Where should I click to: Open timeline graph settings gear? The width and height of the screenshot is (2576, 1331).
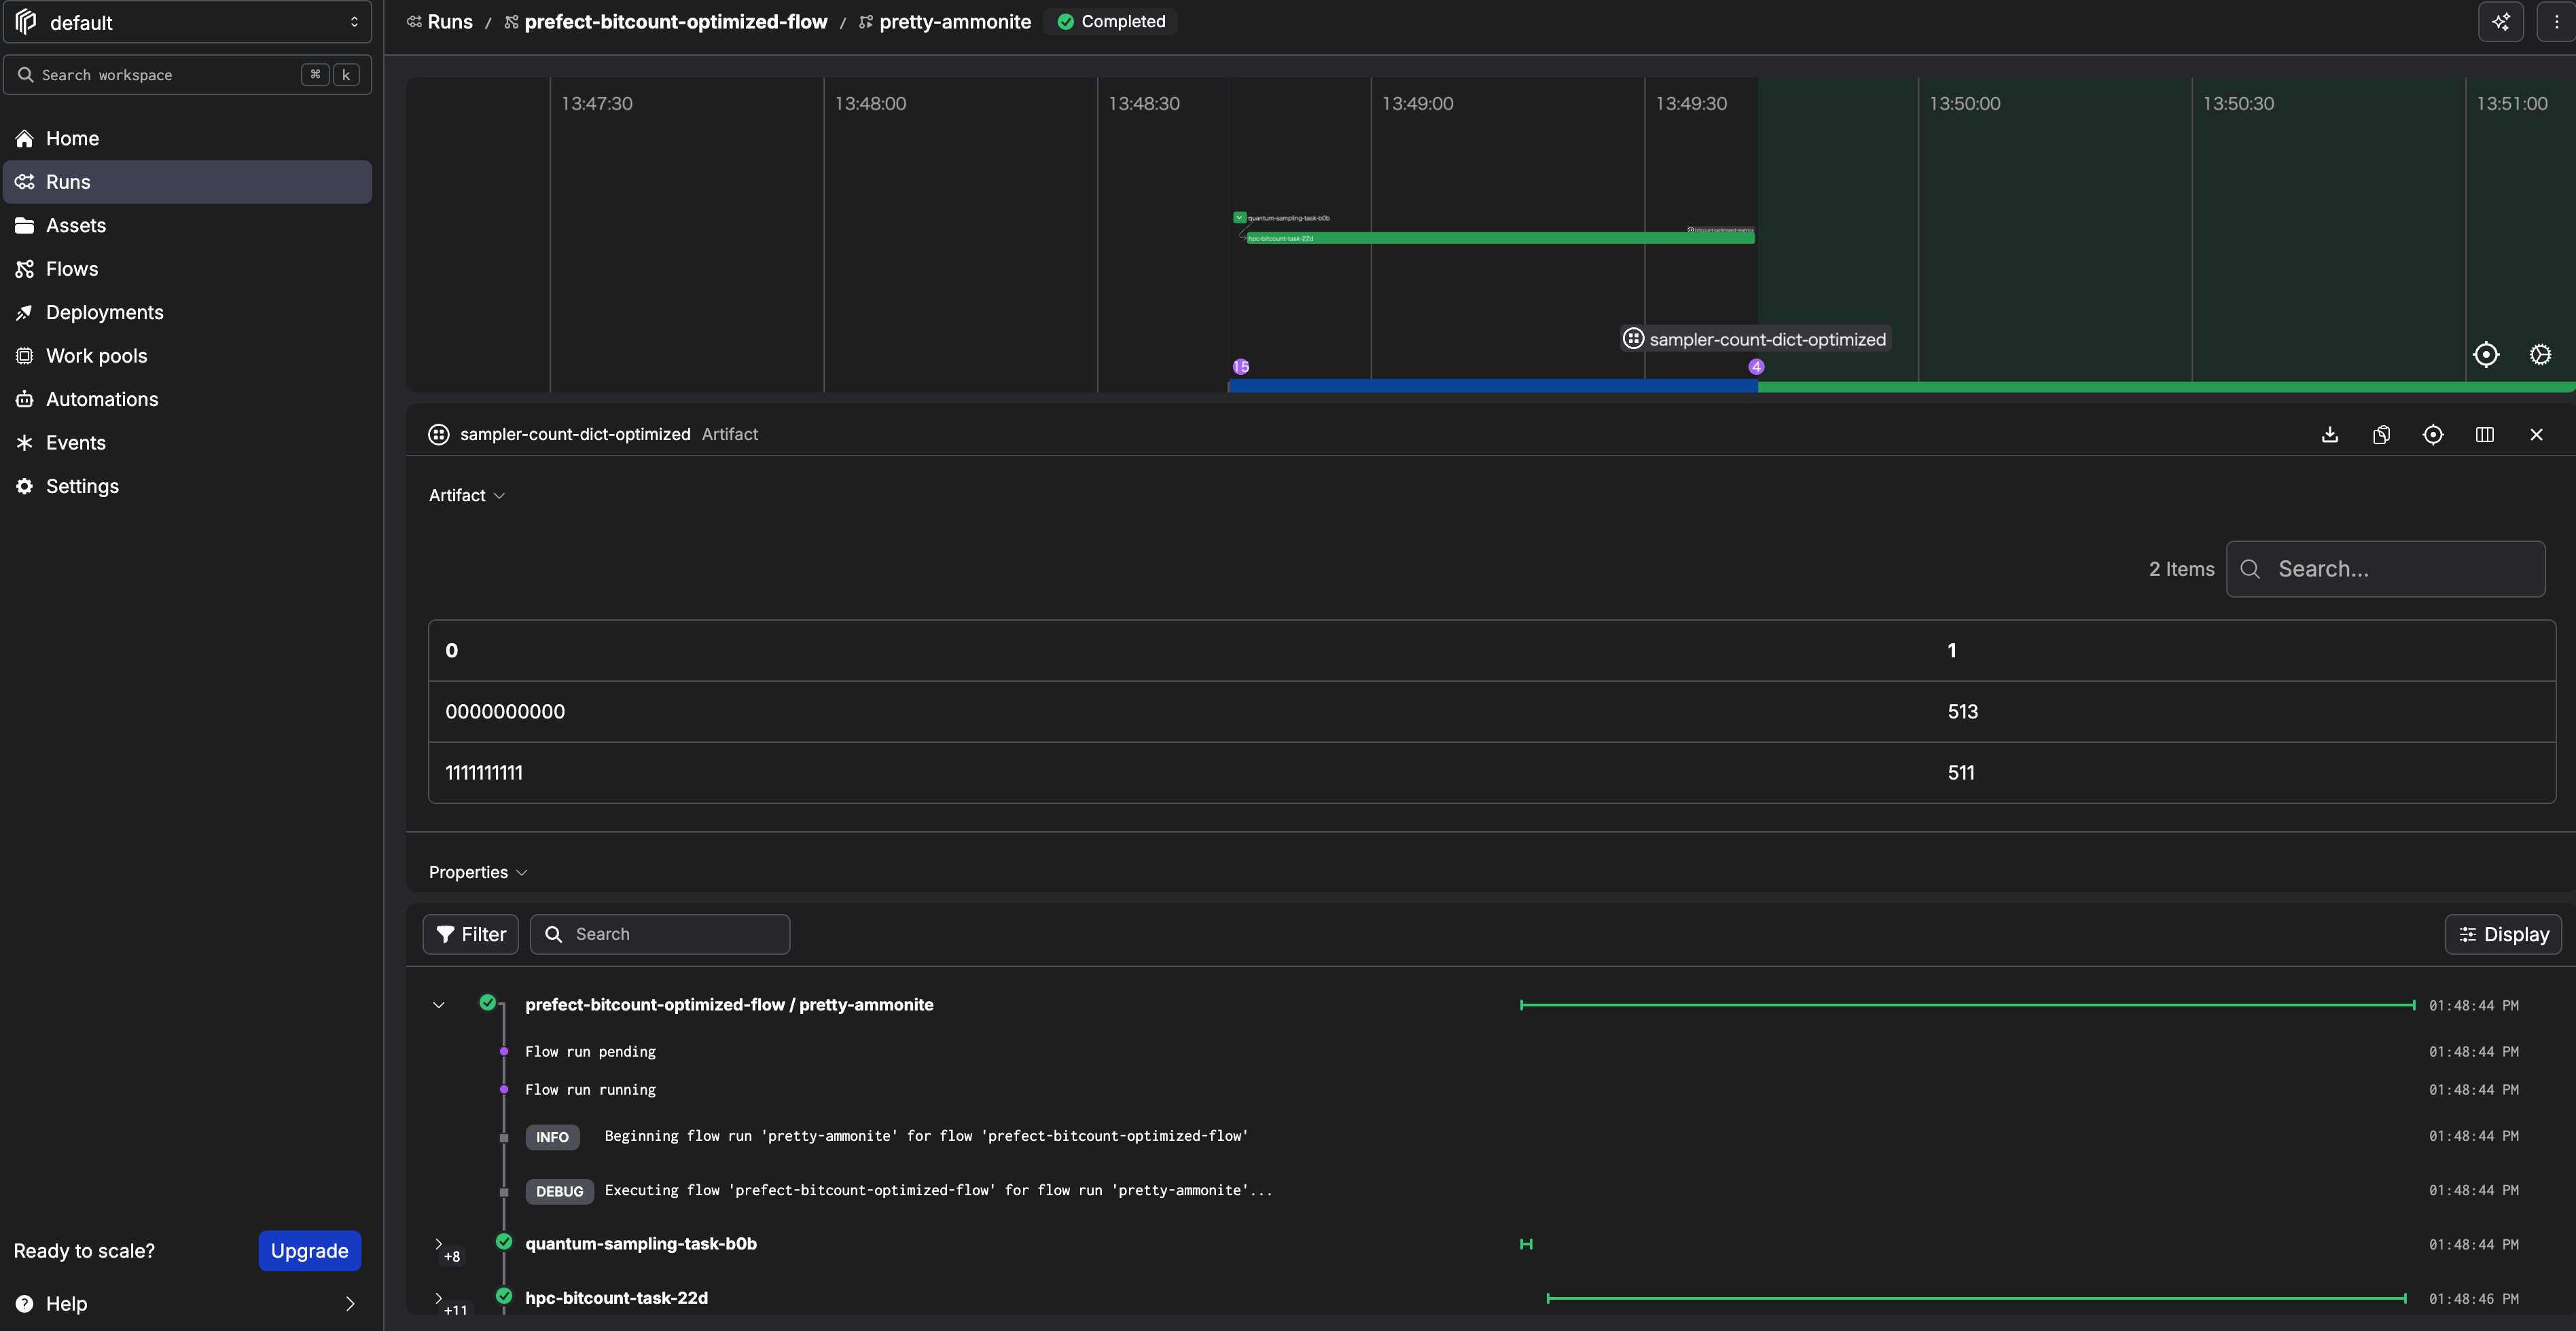coord(2539,355)
